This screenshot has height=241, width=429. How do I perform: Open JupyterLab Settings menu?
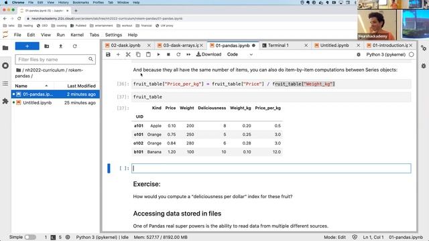(x=113, y=35)
